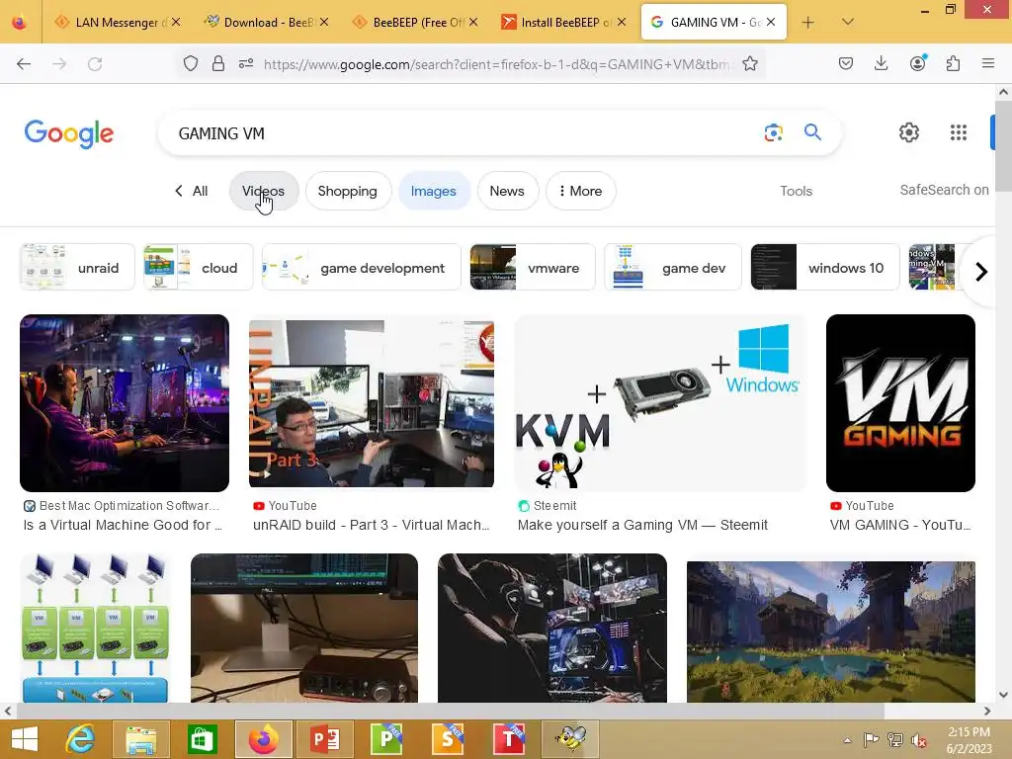The image size is (1012, 759).
Task: Launch Internet Explorer from the taskbar
Action: click(81, 739)
